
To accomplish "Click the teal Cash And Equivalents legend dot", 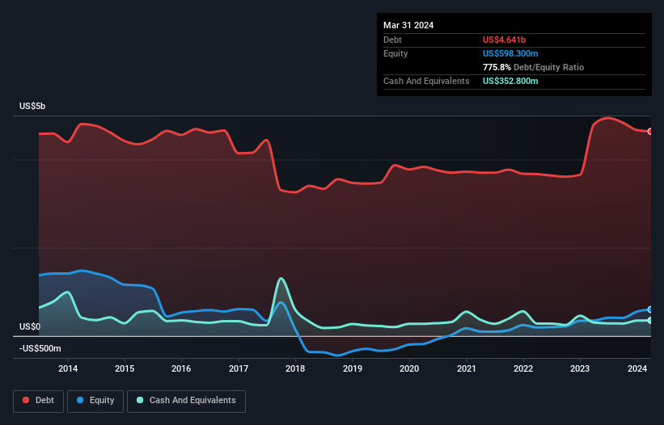I will (x=140, y=400).
